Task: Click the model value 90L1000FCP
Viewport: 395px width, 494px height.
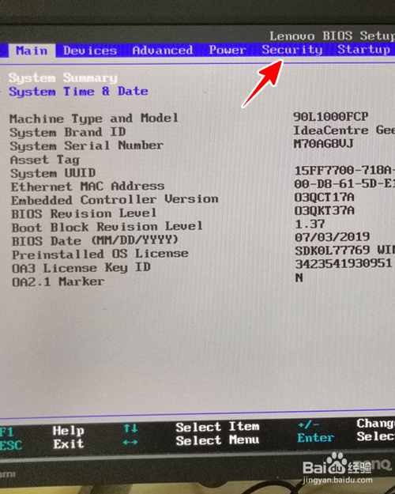Action: [331, 117]
